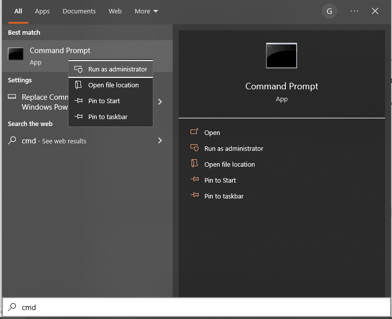Screen dimensions: 392x319
Task: Switch to the Web tab
Action: tap(115, 11)
